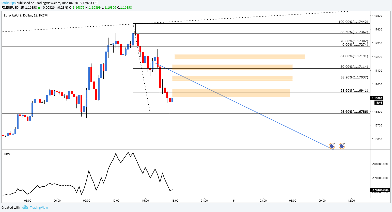Select the 50.00%(1.17114) Fibonacci label
This screenshot has width=392, height=212.
coord(354,67)
